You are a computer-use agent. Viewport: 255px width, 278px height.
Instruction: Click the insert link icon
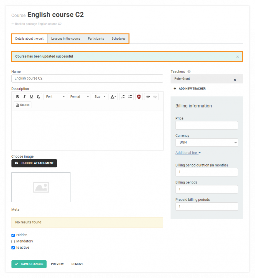click(x=148, y=97)
